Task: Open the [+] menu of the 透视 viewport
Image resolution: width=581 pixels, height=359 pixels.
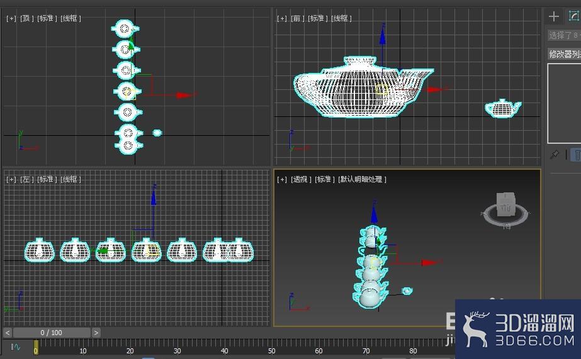Action: point(282,179)
